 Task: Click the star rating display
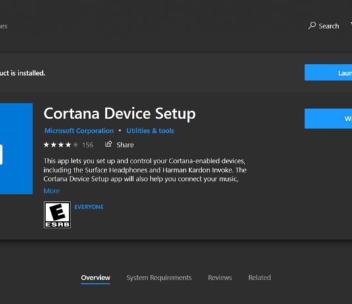coord(61,145)
